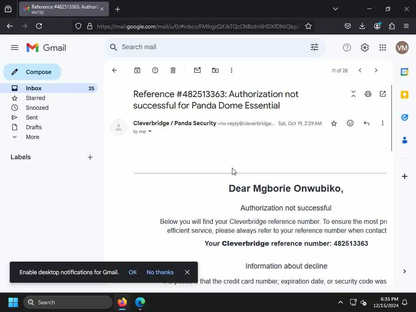The image size is (416, 312).
Task: Open email in new window
Action: [383, 94]
